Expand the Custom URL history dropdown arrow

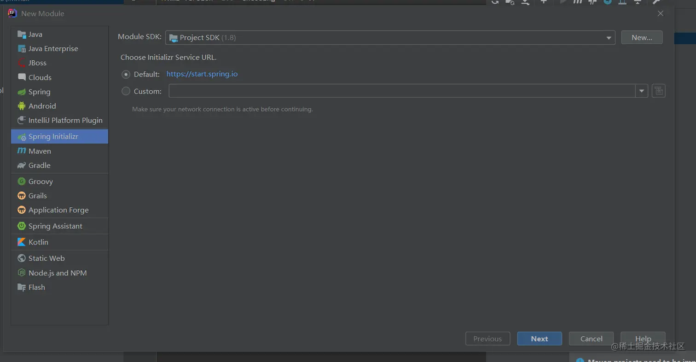(642, 91)
